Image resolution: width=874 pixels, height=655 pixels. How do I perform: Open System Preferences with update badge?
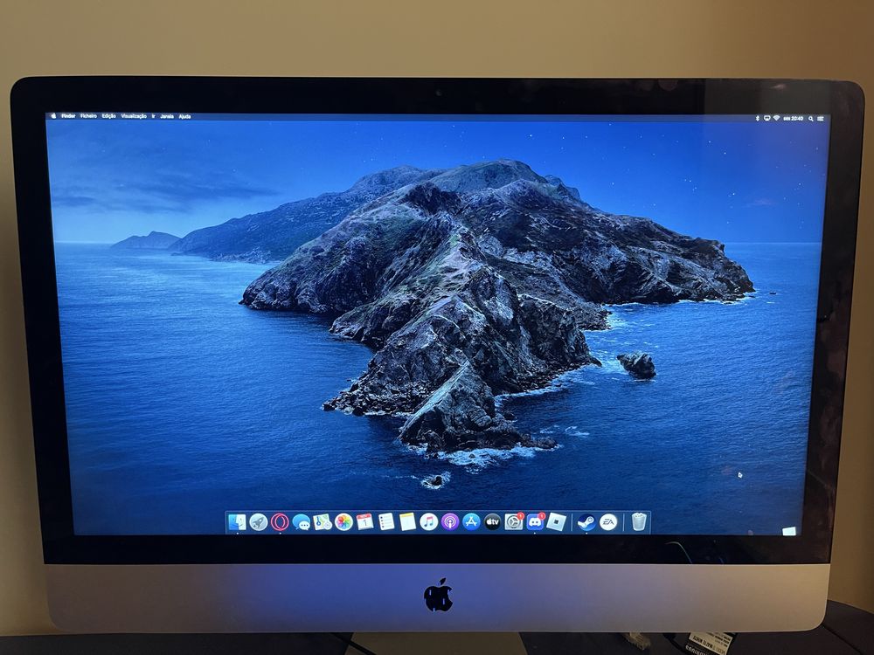(514, 521)
